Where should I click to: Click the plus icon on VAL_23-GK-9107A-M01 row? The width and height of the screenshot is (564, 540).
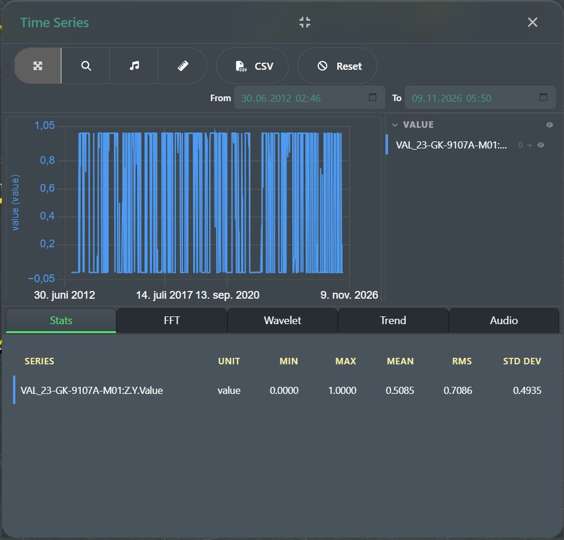(x=530, y=145)
